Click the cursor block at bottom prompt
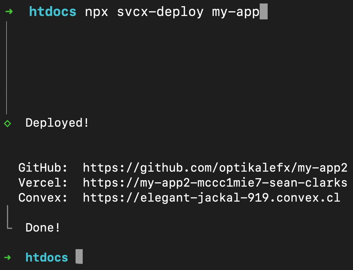Image resolution: width=353 pixels, height=270 pixels. pyautogui.click(x=79, y=256)
